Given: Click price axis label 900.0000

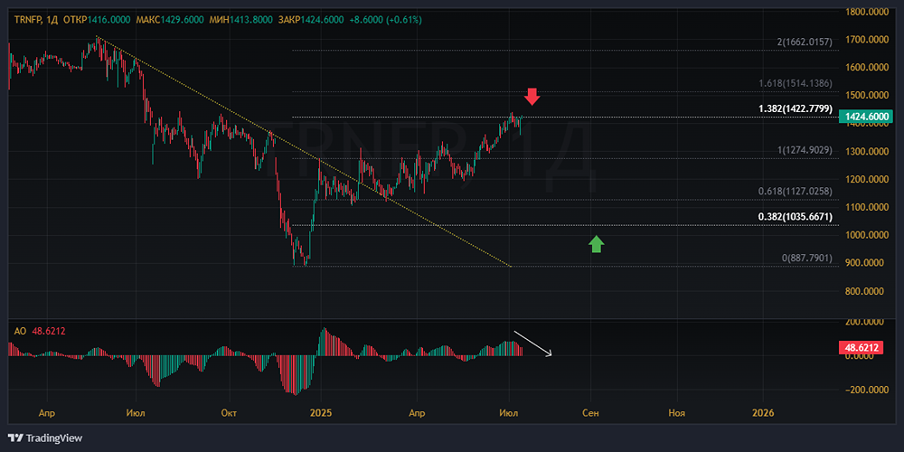Looking at the screenshot, I should (864, 263).
